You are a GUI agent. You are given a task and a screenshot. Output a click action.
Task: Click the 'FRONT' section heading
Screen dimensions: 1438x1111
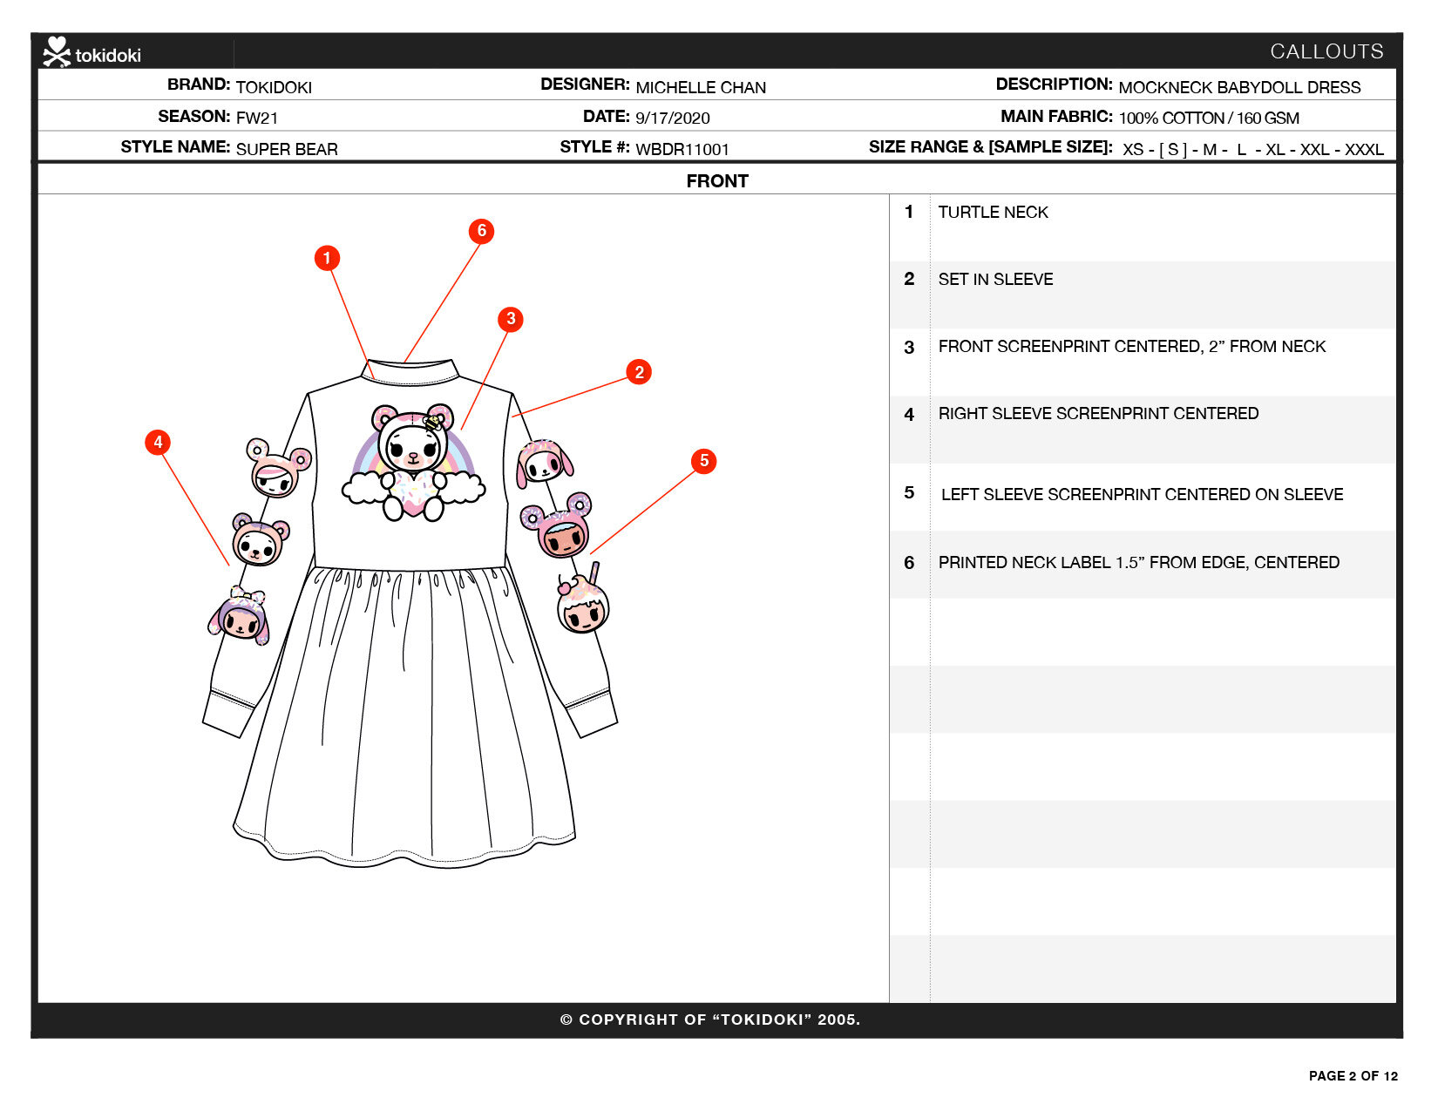point(717,181)
